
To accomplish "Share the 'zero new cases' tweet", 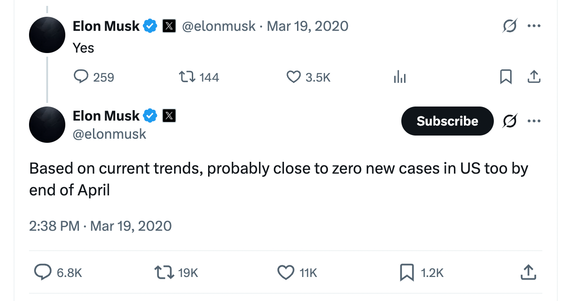I will click(528, 273).
